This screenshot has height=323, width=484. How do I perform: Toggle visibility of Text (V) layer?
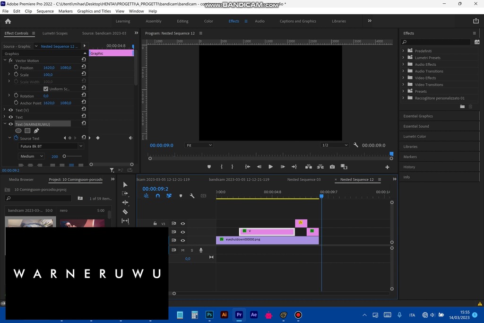(x=11, y=110)
